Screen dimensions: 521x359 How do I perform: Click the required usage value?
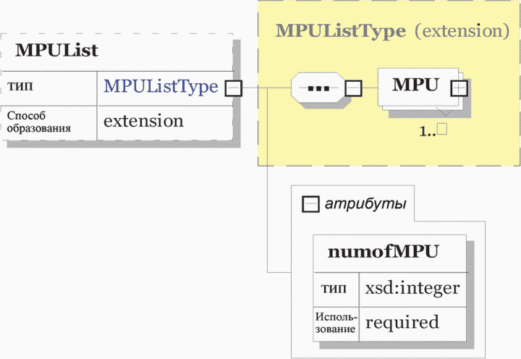[x=402, y=322]
